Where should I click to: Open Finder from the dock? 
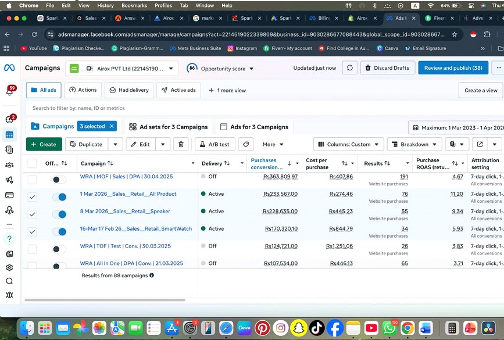(27, 328)
